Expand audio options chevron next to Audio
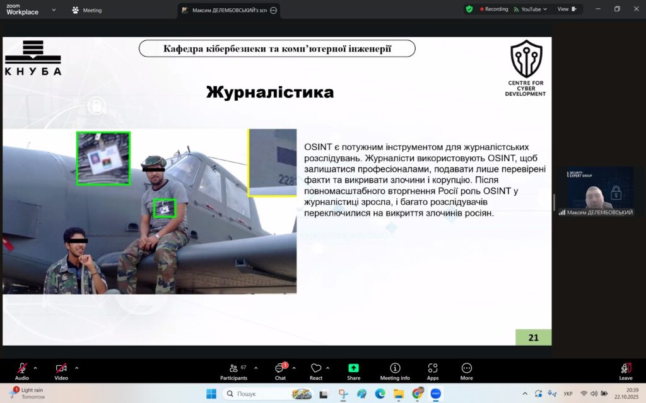The image size is (646, 403). [35, 368]
